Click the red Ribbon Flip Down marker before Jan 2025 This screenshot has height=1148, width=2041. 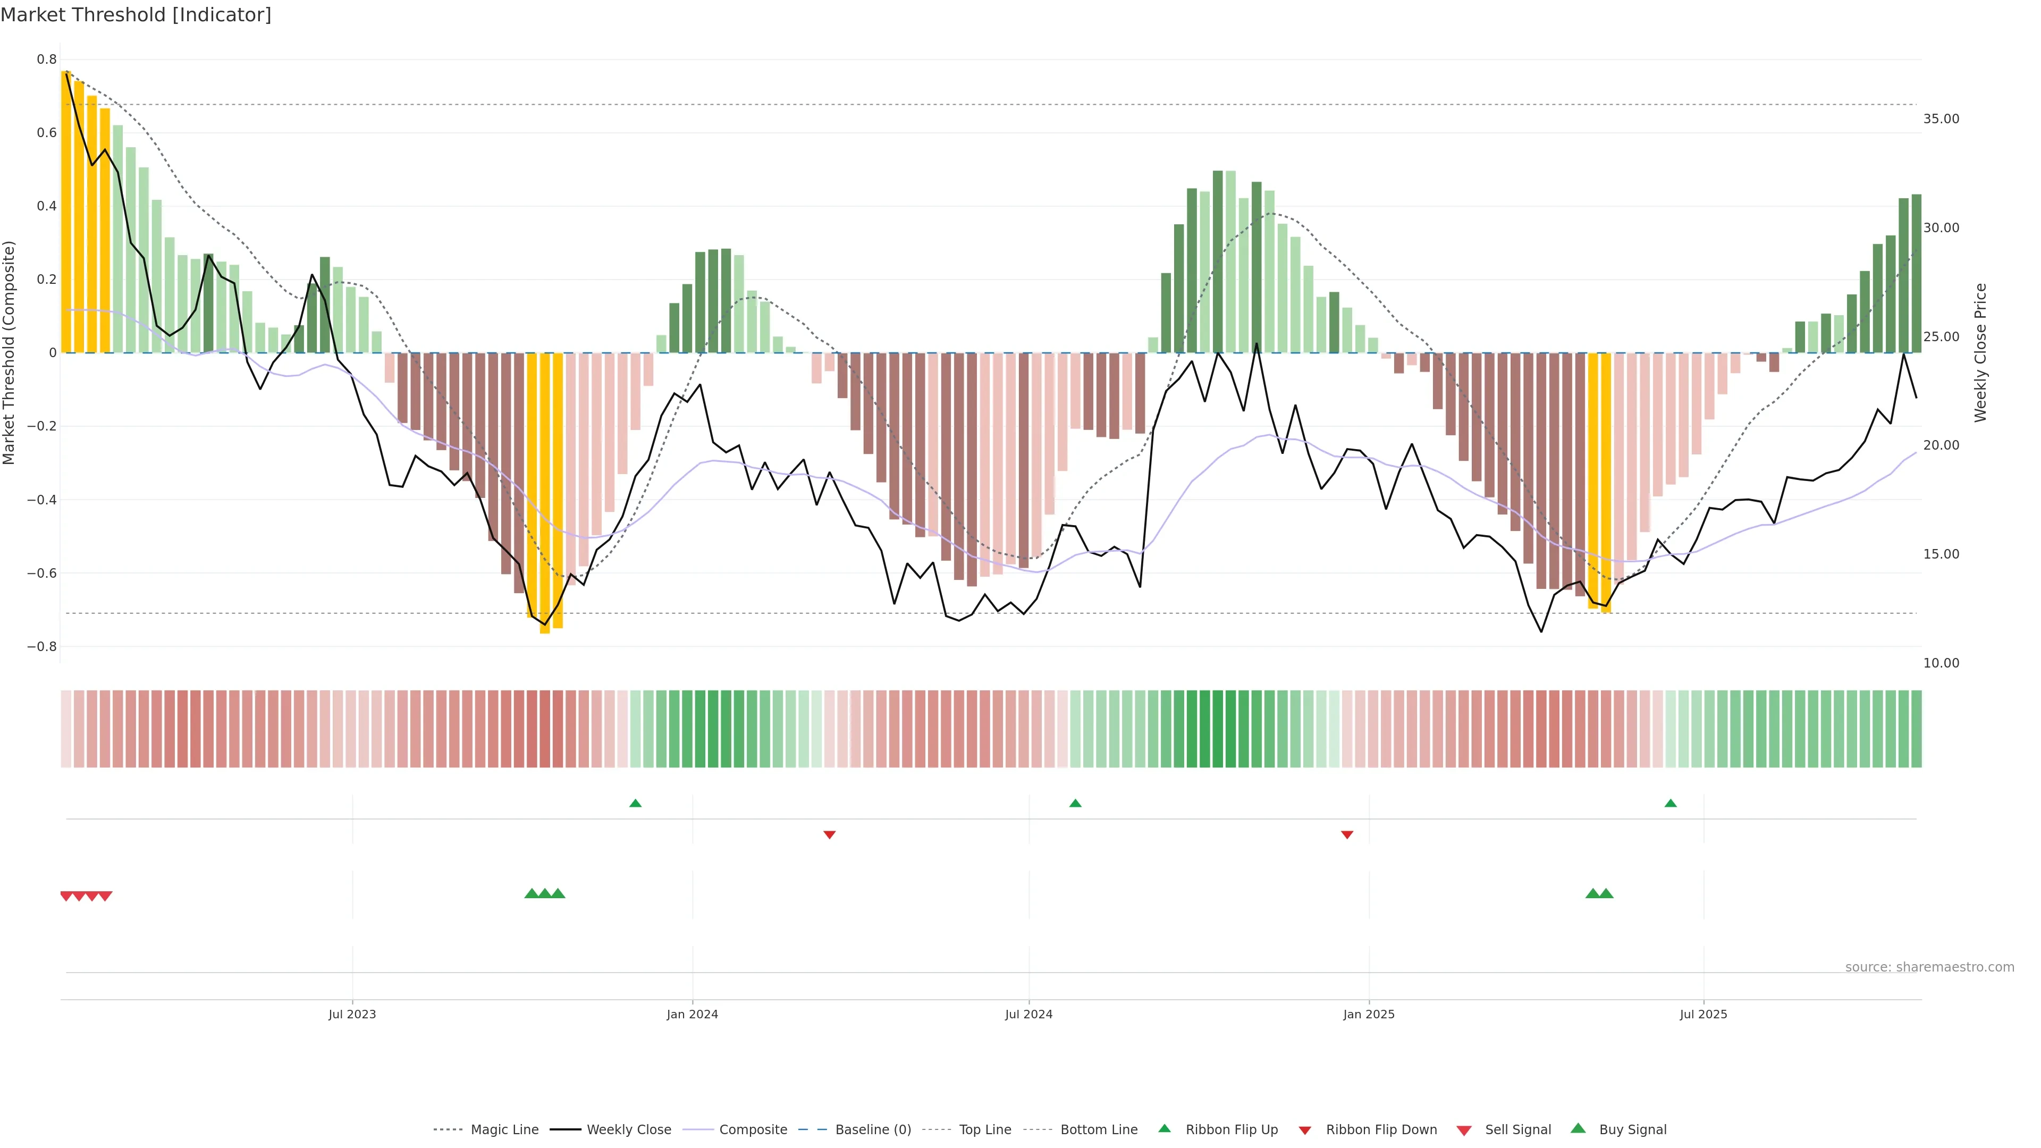(1347, 834)
